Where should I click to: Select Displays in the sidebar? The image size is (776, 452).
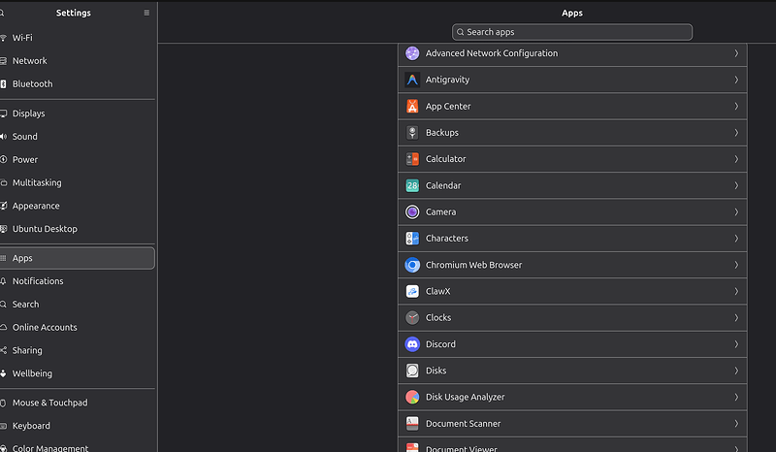tap(77, 113)
